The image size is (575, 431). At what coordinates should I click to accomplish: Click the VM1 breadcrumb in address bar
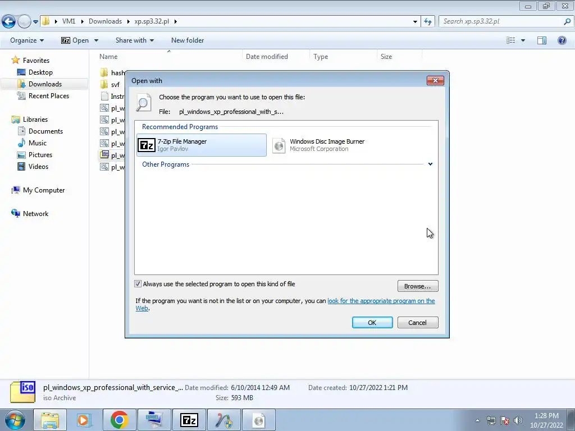[69, 21]
